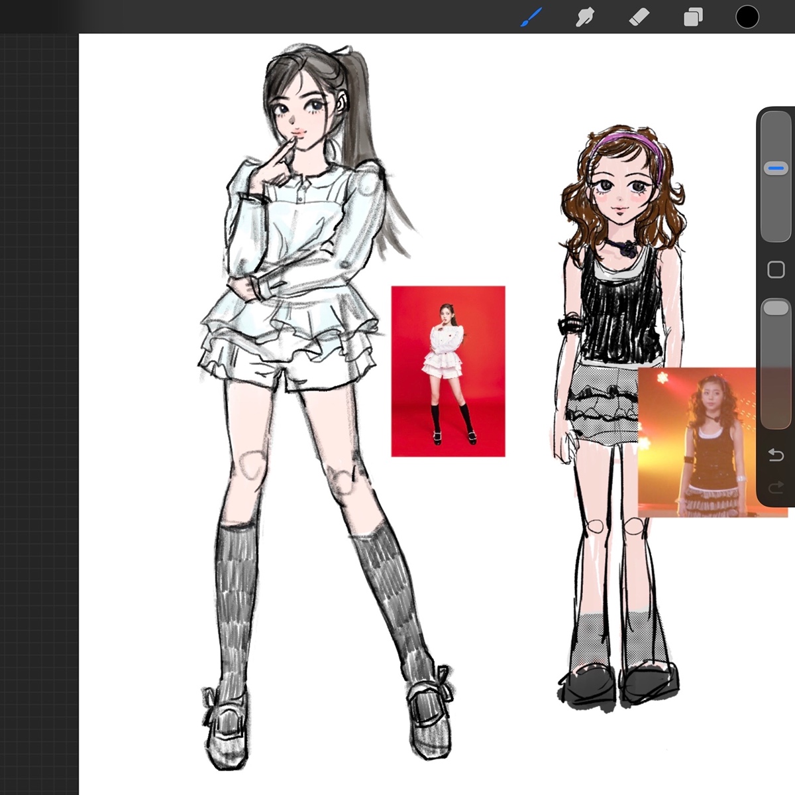Select the Smudge tool

pos(585,17)
